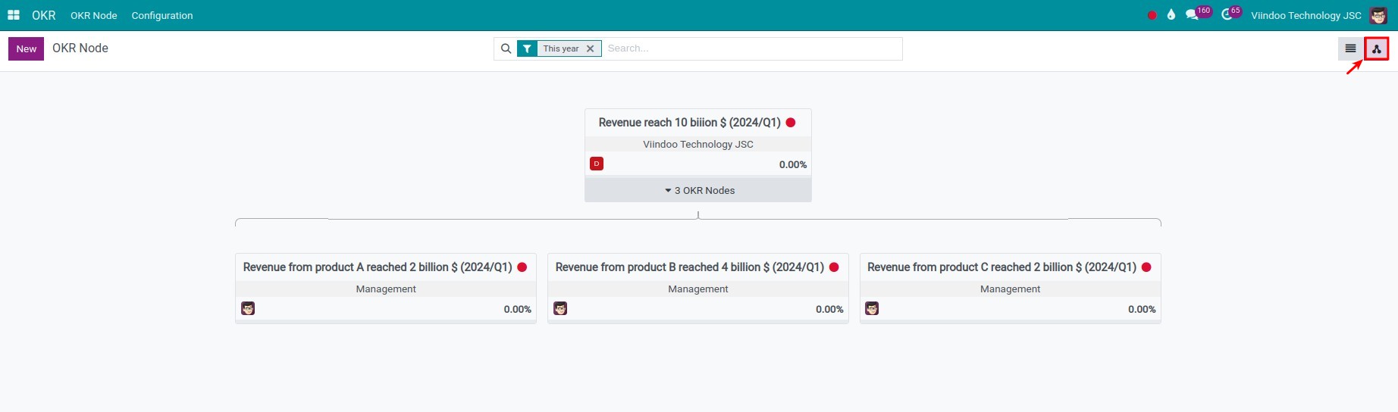Viewport: 1398px width, 412px height.
Task: Open user avatar menu in navbar
Action: (x=1378, y=15)
